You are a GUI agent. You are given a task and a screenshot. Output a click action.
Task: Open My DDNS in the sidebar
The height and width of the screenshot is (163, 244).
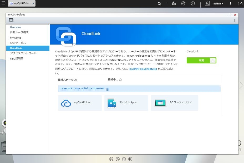(x=16, y=37)
